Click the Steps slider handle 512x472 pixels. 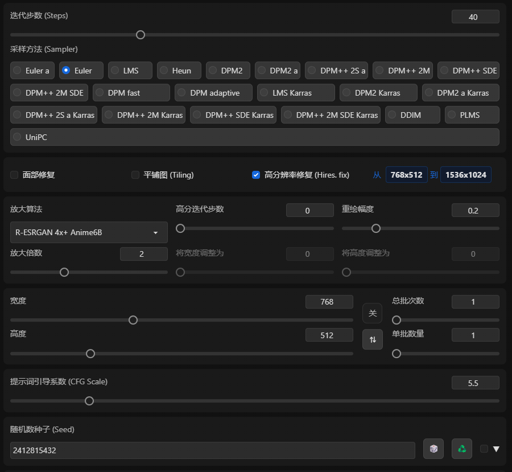pyautogui.click(x=141, y=35)
